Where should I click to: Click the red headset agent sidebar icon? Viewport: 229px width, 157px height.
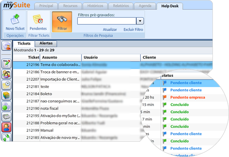click(x=6, y=127)
